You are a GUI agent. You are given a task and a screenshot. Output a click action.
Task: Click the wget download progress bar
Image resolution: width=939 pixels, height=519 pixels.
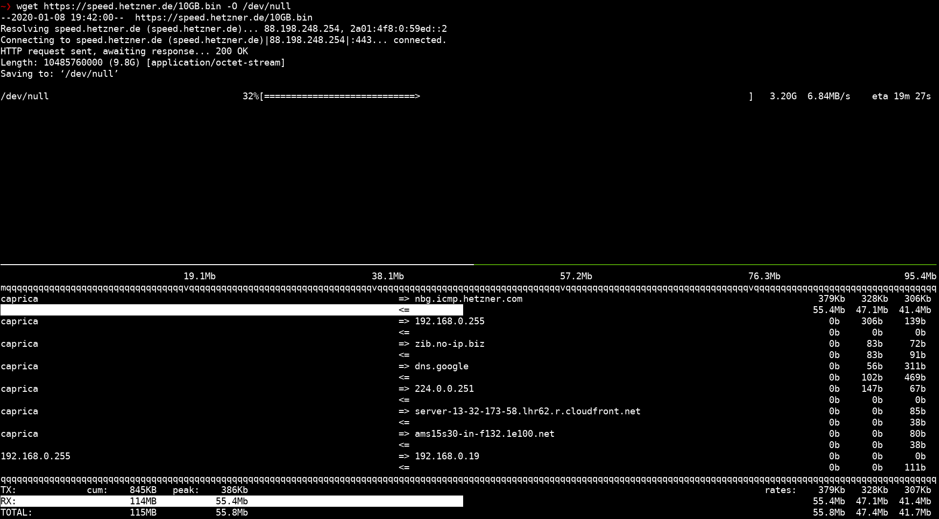(x=506, y=96)
